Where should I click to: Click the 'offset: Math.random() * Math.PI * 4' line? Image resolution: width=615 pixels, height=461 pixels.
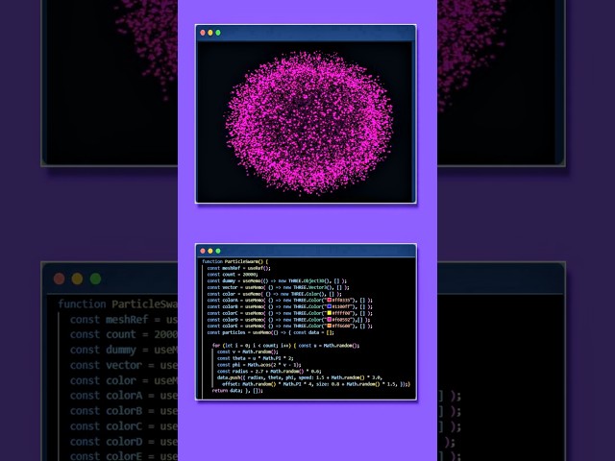point(316,384)
